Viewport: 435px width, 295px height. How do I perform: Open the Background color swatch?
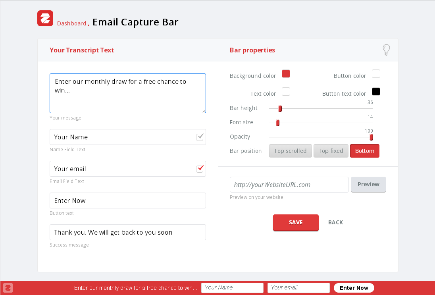click(x=286, y=74)
